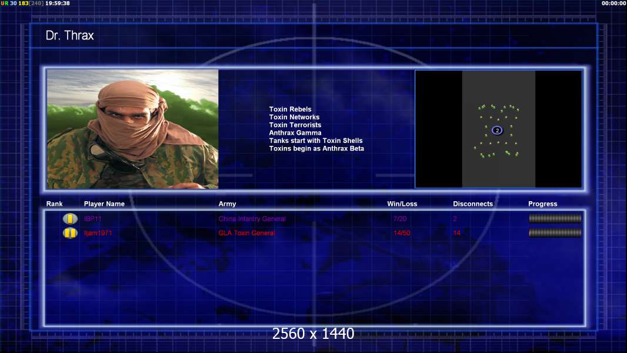The image size is (627, 353).
Task: Click the China Infantry General army entry
Action: pos(252,219)
